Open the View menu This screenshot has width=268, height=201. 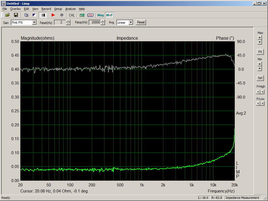pyautogui.click(x=35, y=9)
